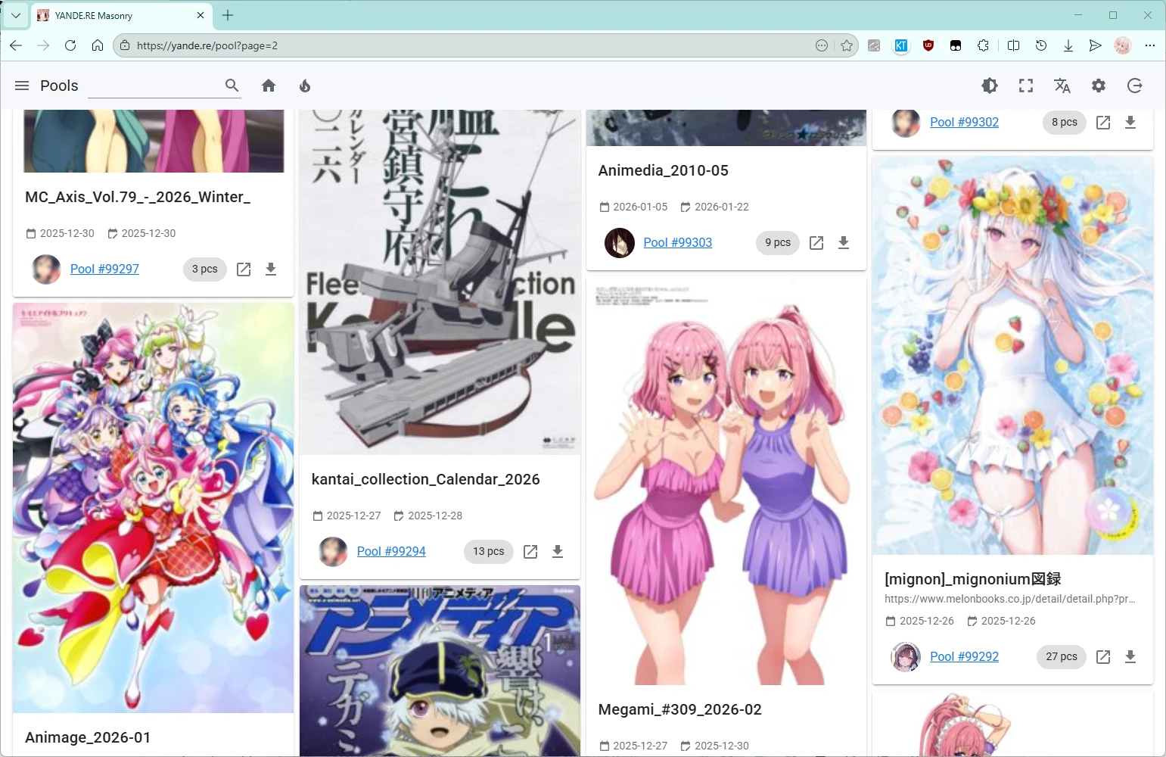The height and width of the screenshot is (757, 1166).
Task: Click the logout icon in toolbar
Action: pyautogui.click(x=1135, y=86)
